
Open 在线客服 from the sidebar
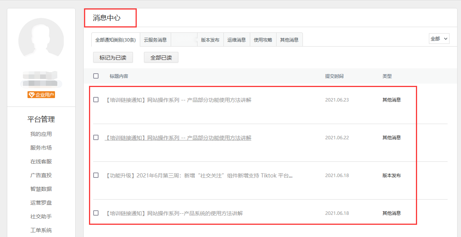[x=41, y=161]
